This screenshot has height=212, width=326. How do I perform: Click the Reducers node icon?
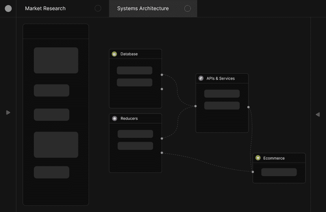pos(115,118)
